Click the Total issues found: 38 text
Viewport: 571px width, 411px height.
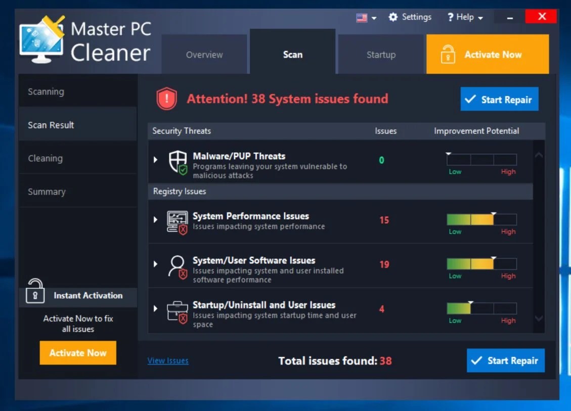point(335,361)
